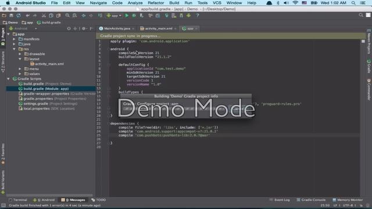Expand the values folder
Screen dimensions: 372x209
click(x=20, y=74)
